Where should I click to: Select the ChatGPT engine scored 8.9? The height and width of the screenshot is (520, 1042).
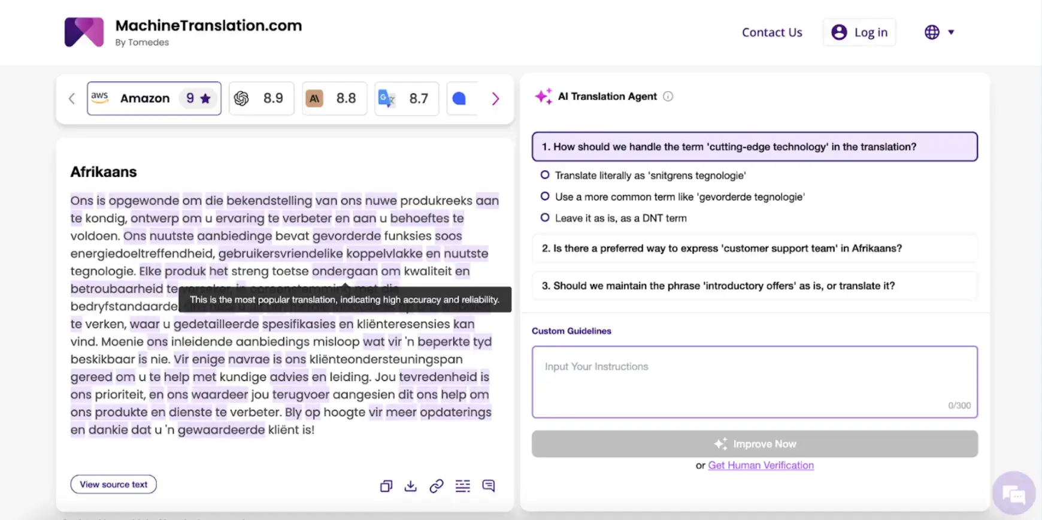pos(261,98)
